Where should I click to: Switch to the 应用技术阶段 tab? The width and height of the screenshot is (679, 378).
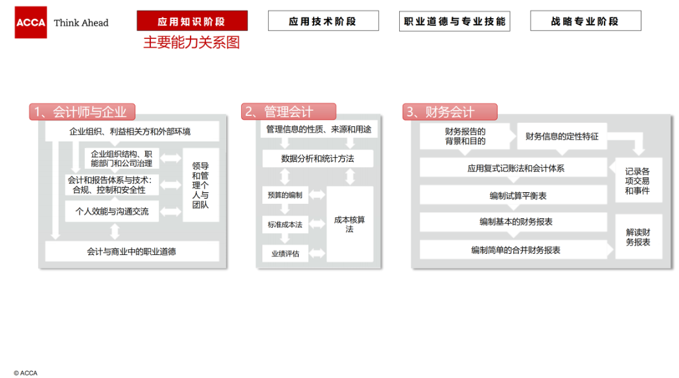coord(323,21)
